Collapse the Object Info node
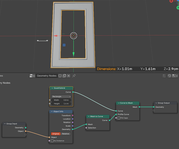Screen dimensions: 179x149 tap(52, 111)
